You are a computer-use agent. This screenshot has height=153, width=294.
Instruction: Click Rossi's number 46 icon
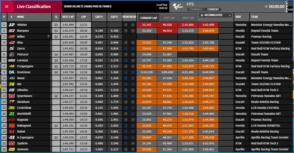(x=11, y=78)
